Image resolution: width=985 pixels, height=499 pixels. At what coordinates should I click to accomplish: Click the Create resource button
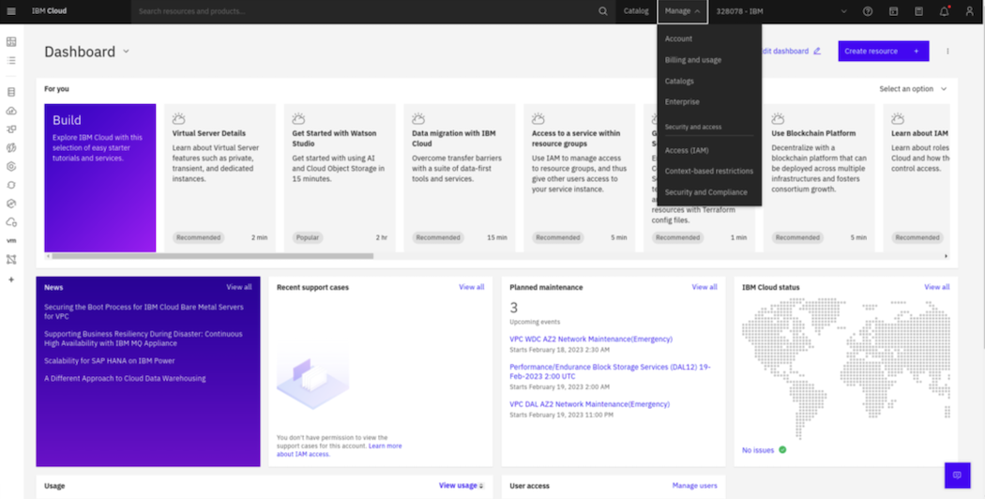884,52
